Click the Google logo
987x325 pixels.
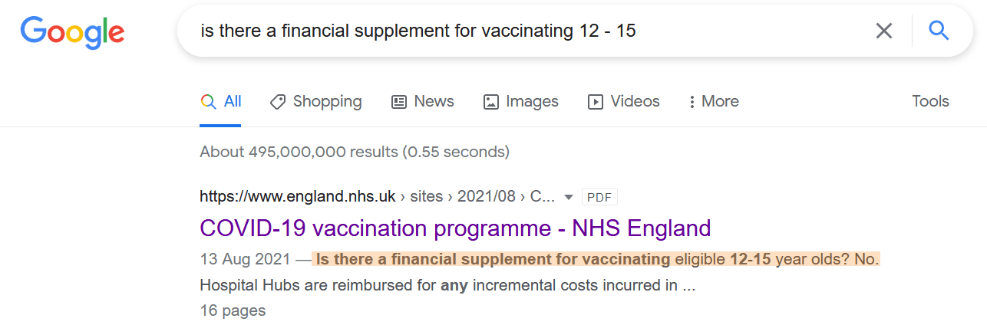click(72, 31)
